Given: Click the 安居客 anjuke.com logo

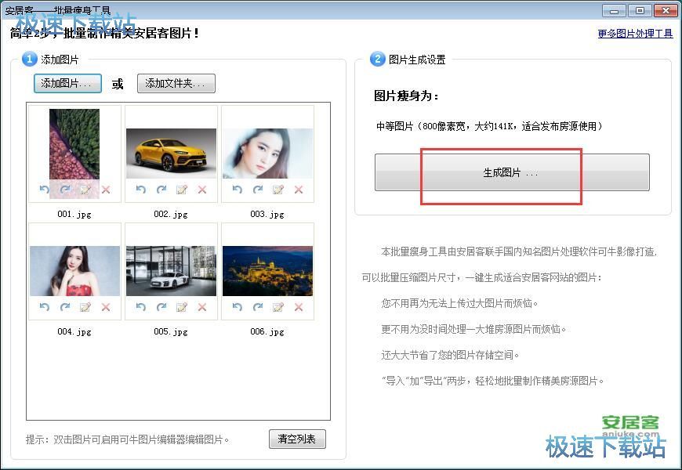Looking at the screenshot, I should pyautogui.click(x=630, y=425).
